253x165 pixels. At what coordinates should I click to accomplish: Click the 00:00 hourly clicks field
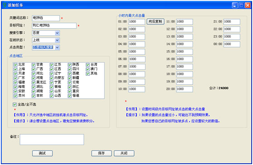click(232, 44)
